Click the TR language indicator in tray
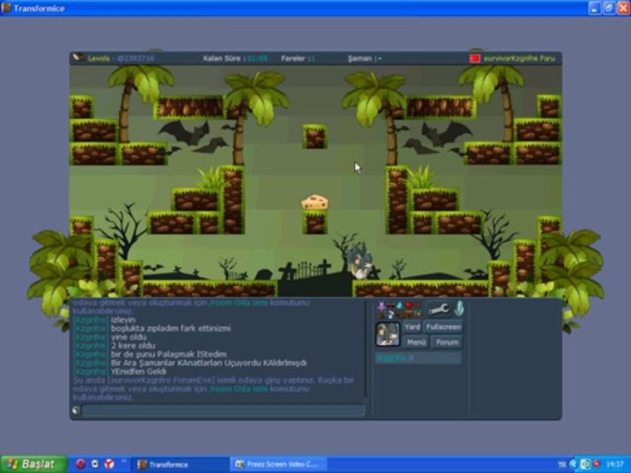This screenshot has height=473, width=631. (x=562, y=464)
